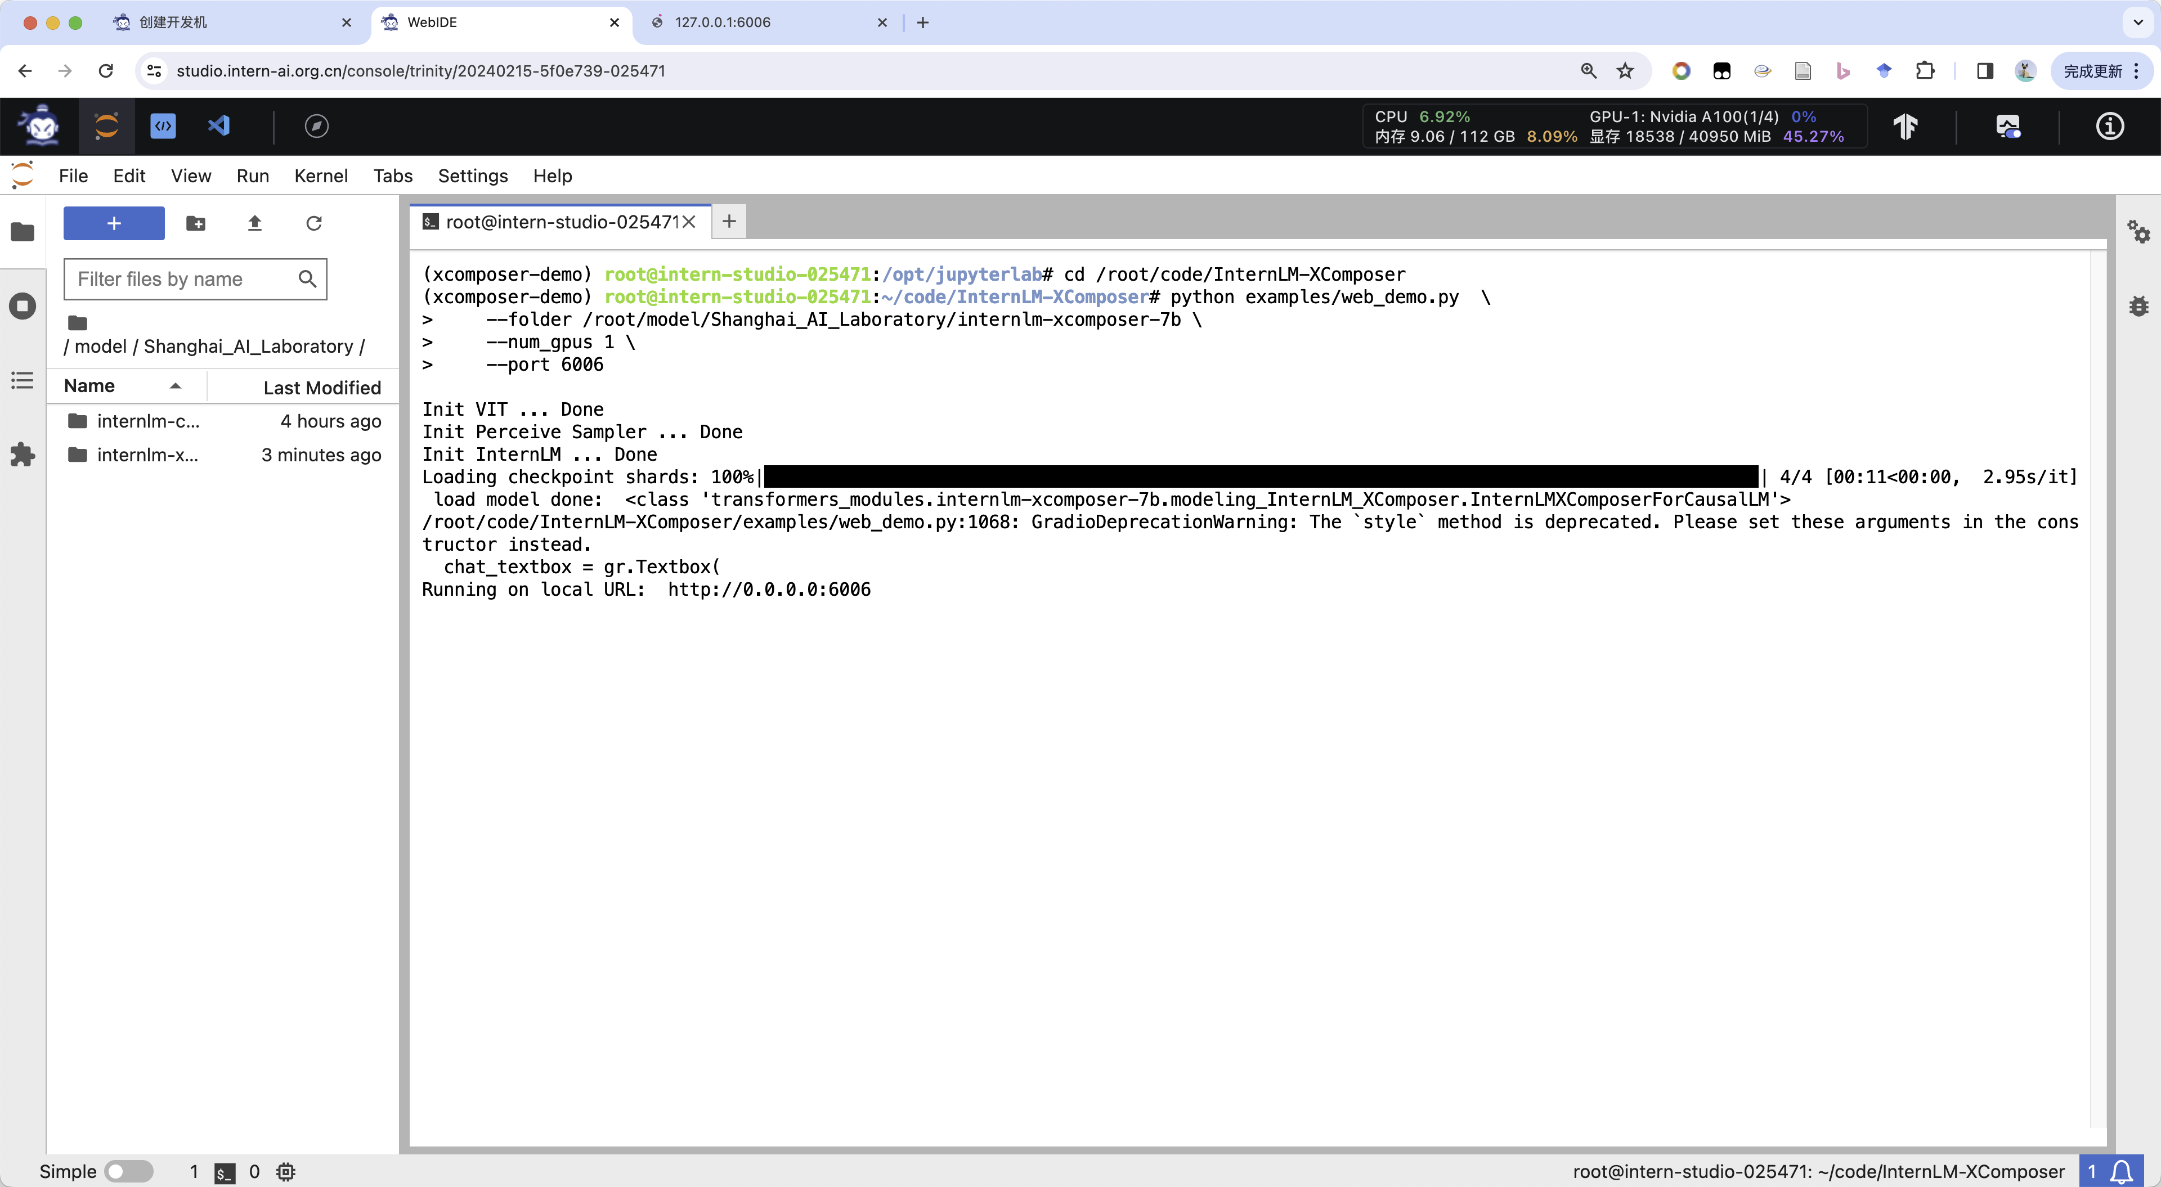The height and width of the screenshot is (1187, 2161).
Task: Click the compass explore icon
Action: 316,126
